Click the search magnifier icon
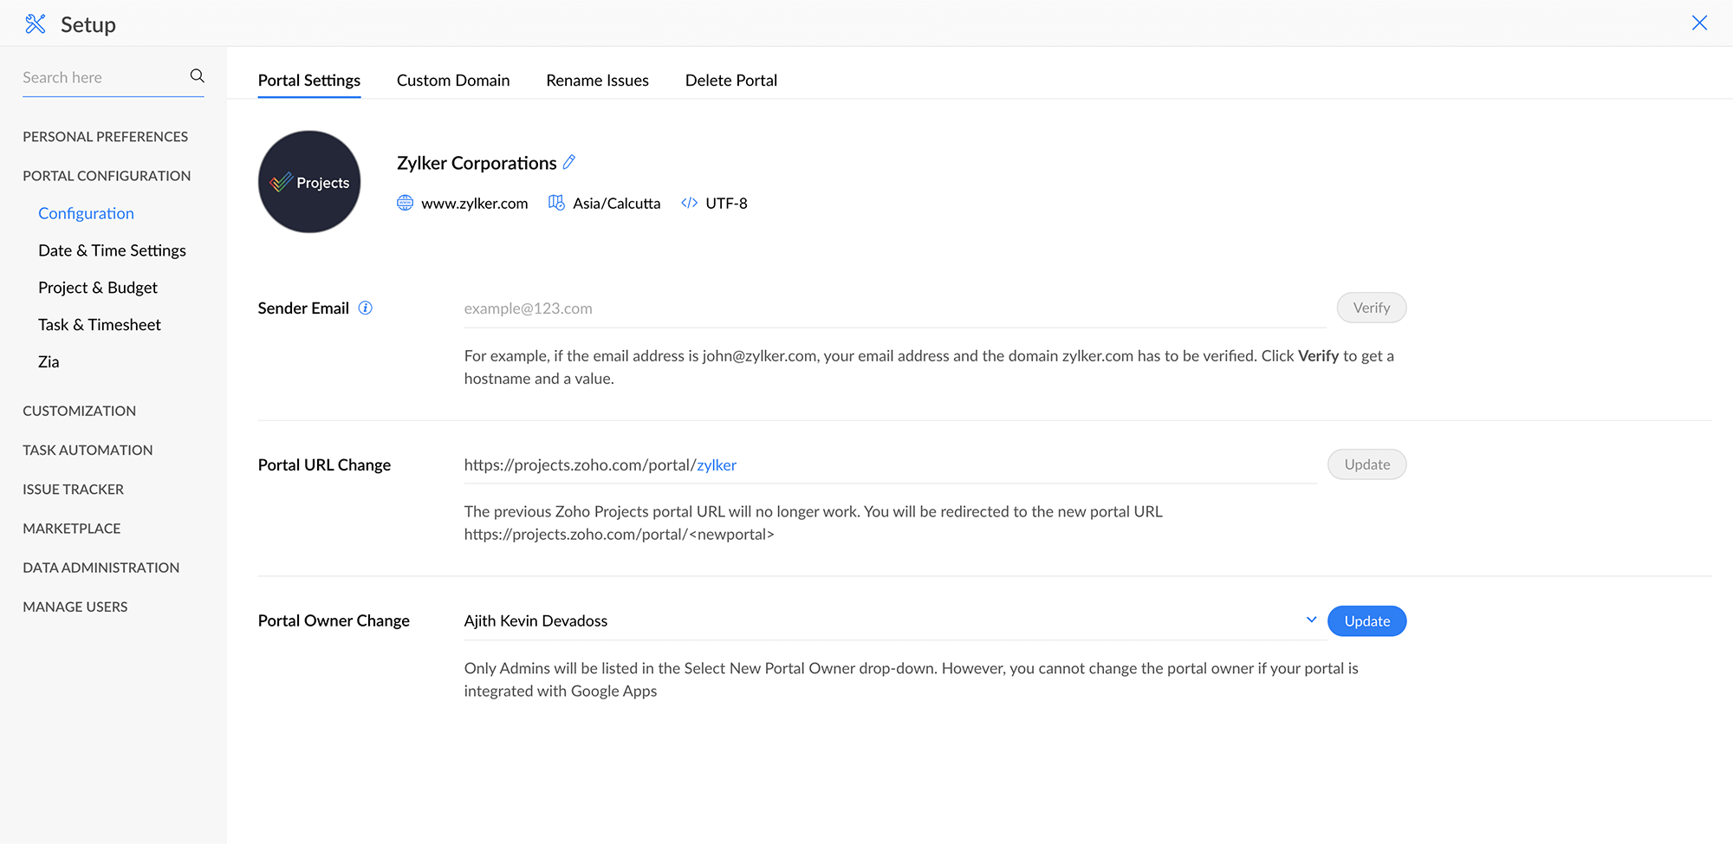Image resolution: width=1733 pixels, height=844 pixels. point(198,76)
